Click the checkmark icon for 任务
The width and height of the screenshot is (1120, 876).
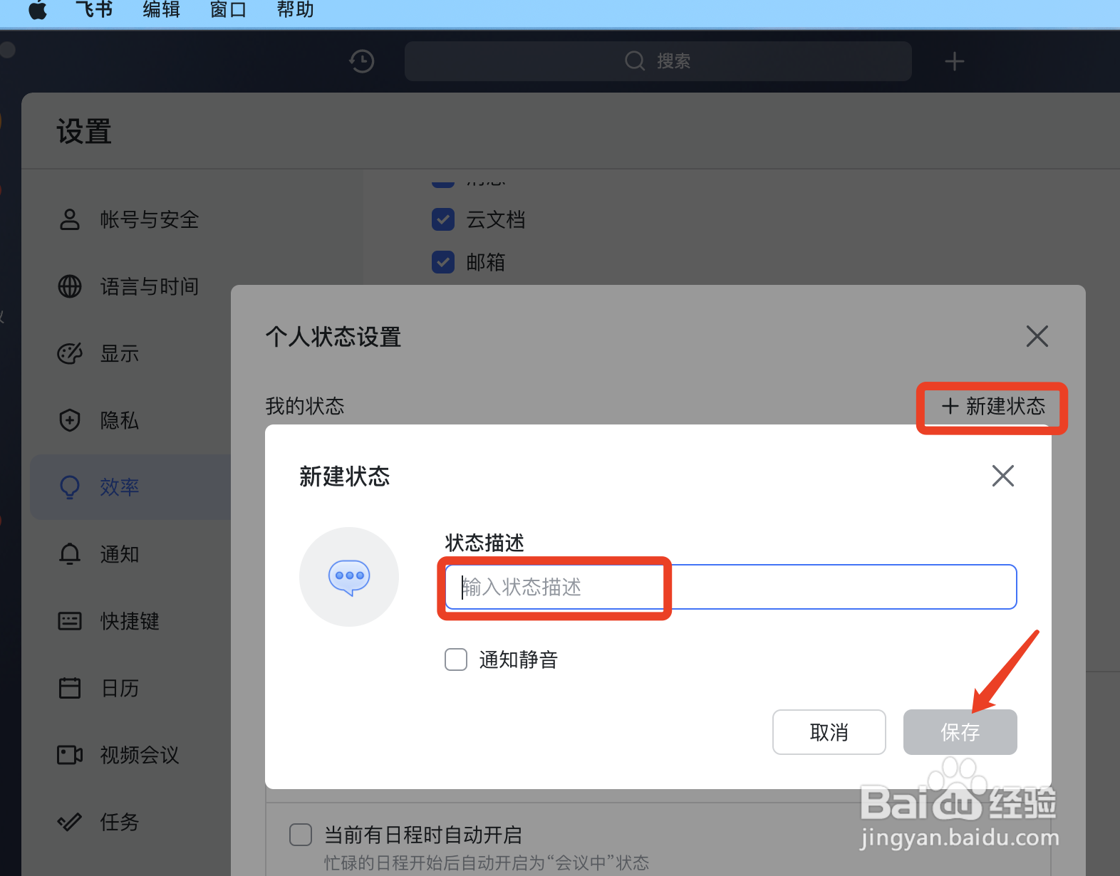coord(69,822)
